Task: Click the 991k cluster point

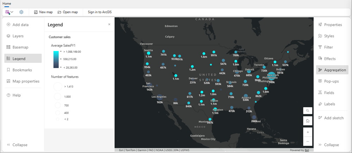Action: tap(214, 52)
